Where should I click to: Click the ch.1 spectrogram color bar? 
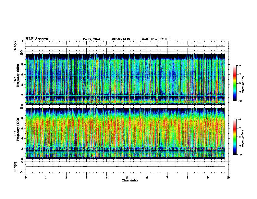click(x=235, y=83)
